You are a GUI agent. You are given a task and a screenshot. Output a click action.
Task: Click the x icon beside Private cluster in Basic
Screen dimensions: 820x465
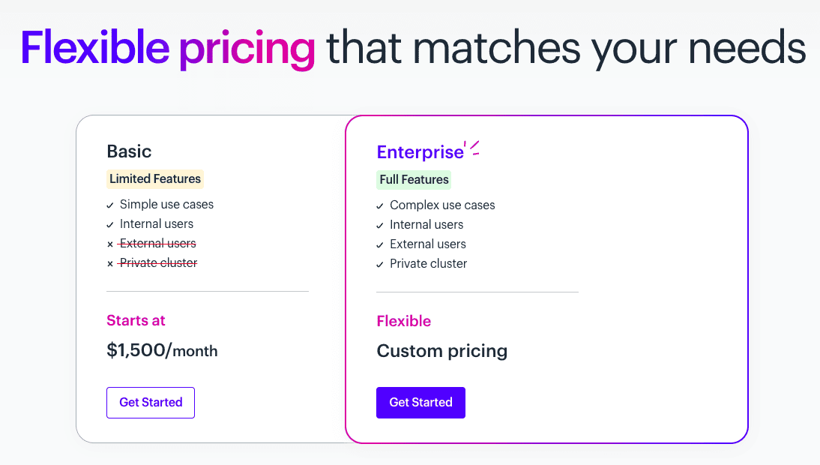coord(110,262)
